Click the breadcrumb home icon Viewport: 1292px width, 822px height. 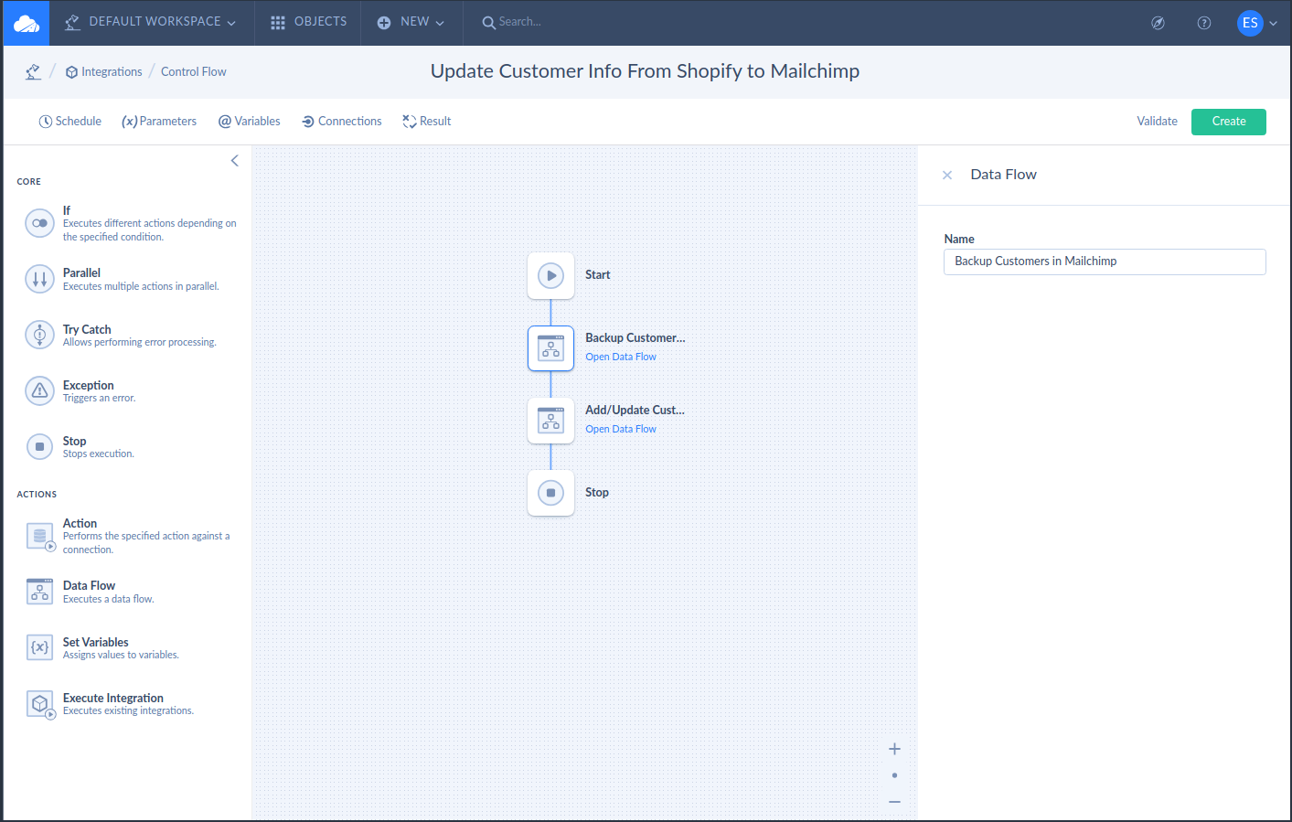click(33, 71)
